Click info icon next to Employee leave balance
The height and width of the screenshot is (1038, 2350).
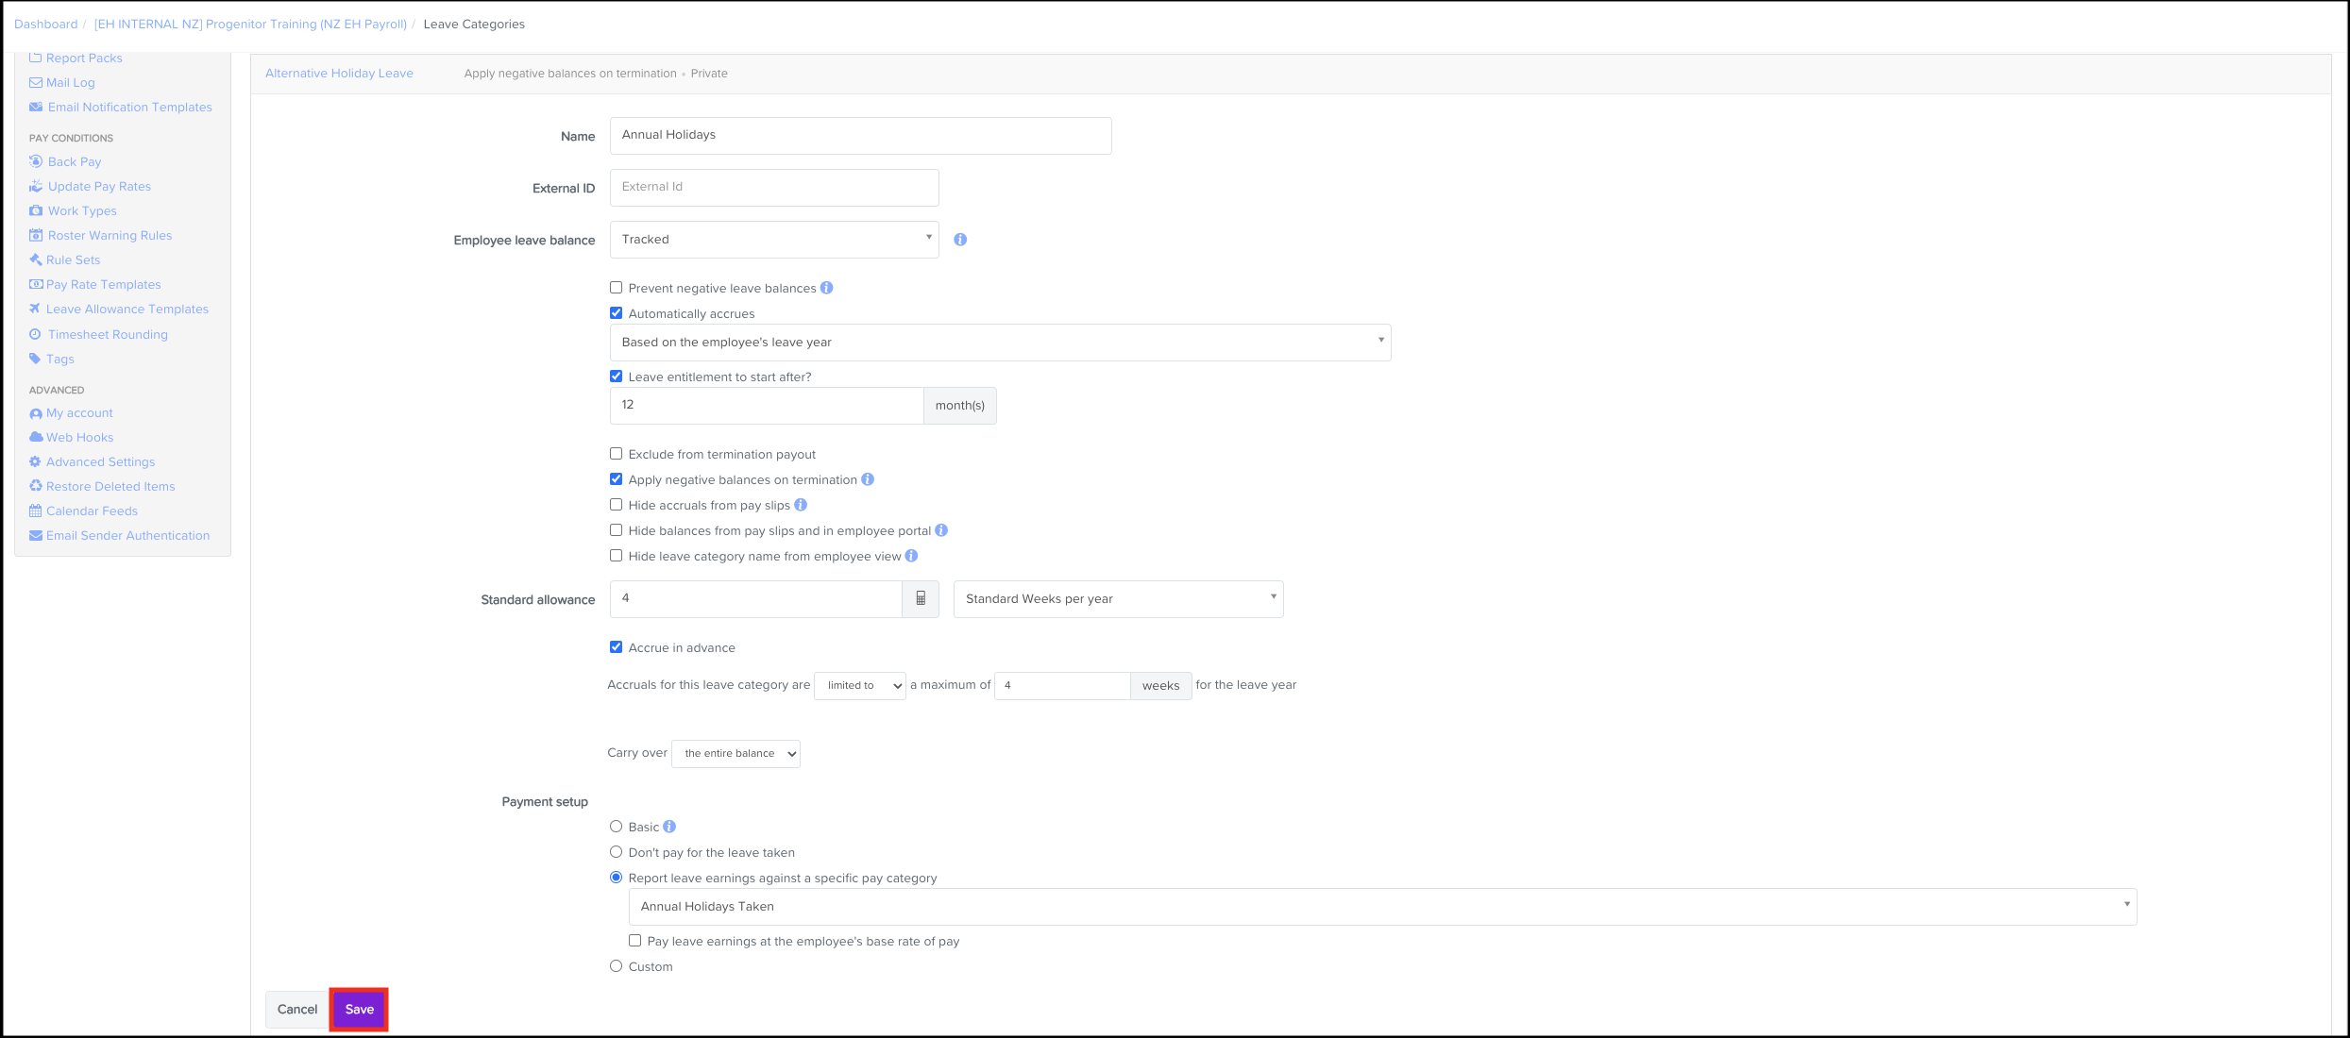click(x=960, y=240)
